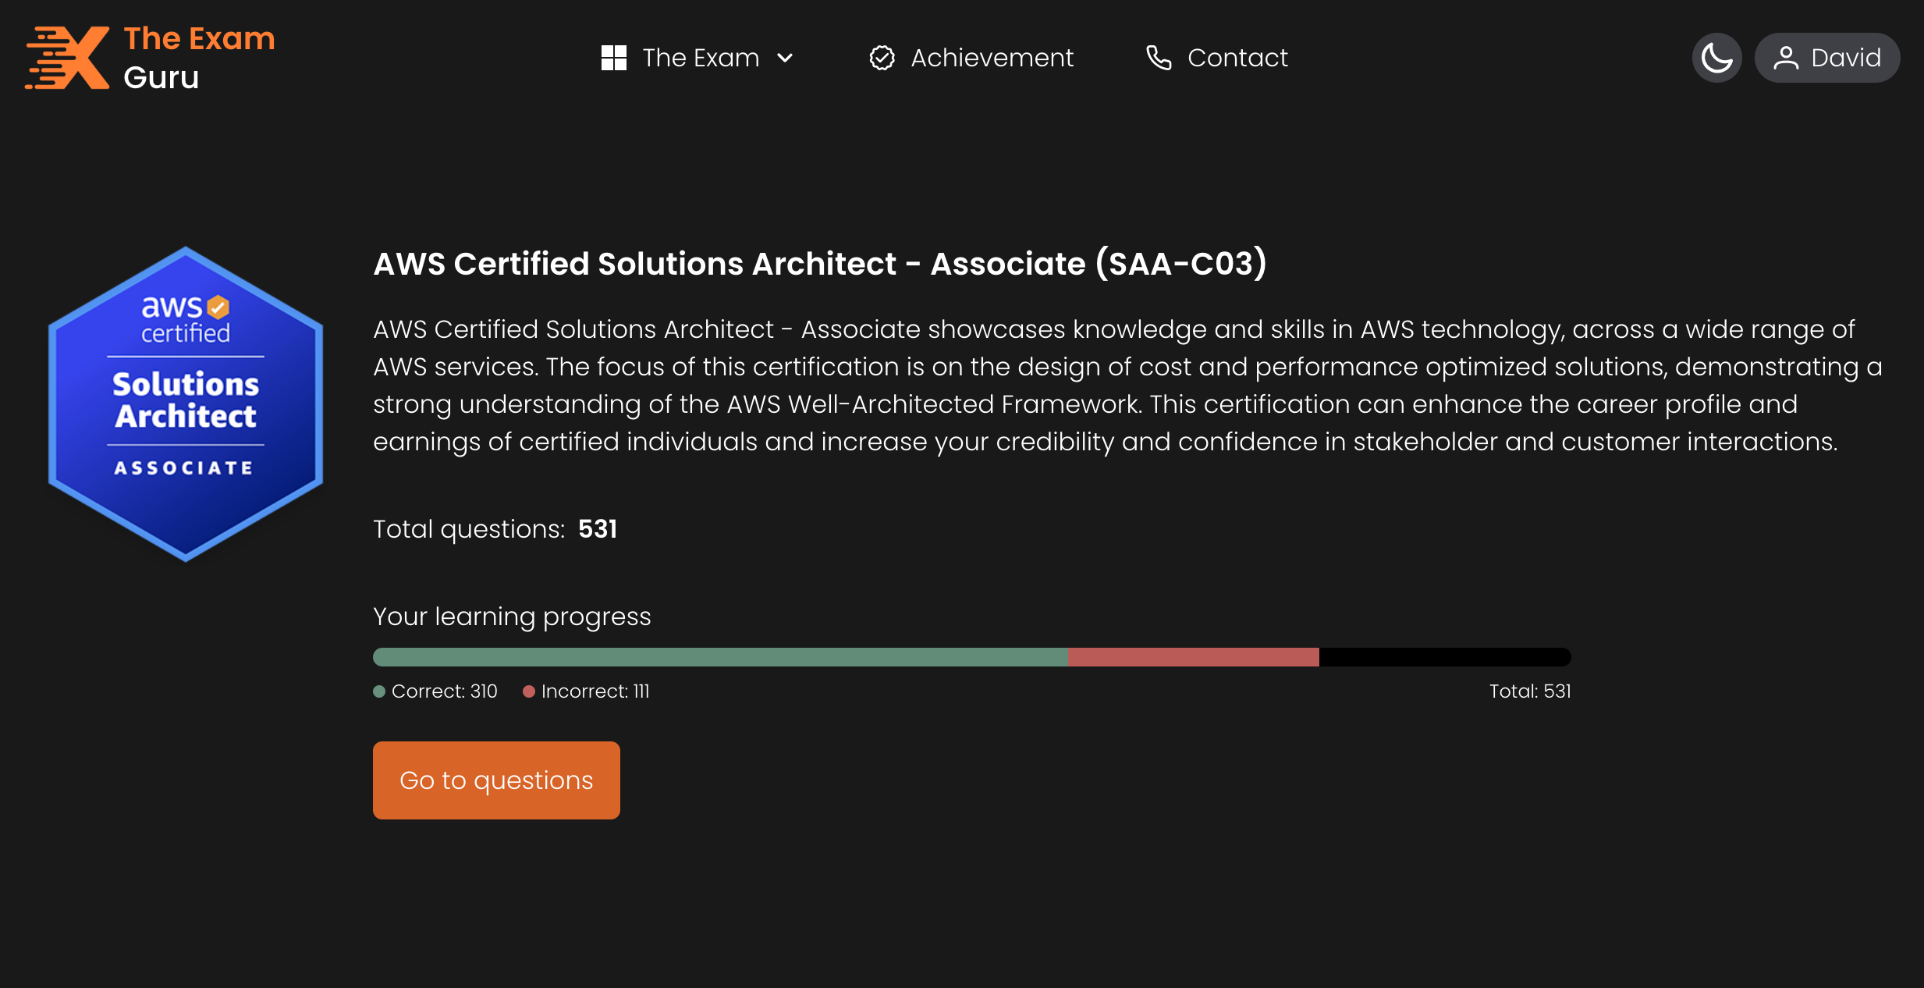Go to the Contact page
1924x988 pixels.
(x=1237, y=58)
